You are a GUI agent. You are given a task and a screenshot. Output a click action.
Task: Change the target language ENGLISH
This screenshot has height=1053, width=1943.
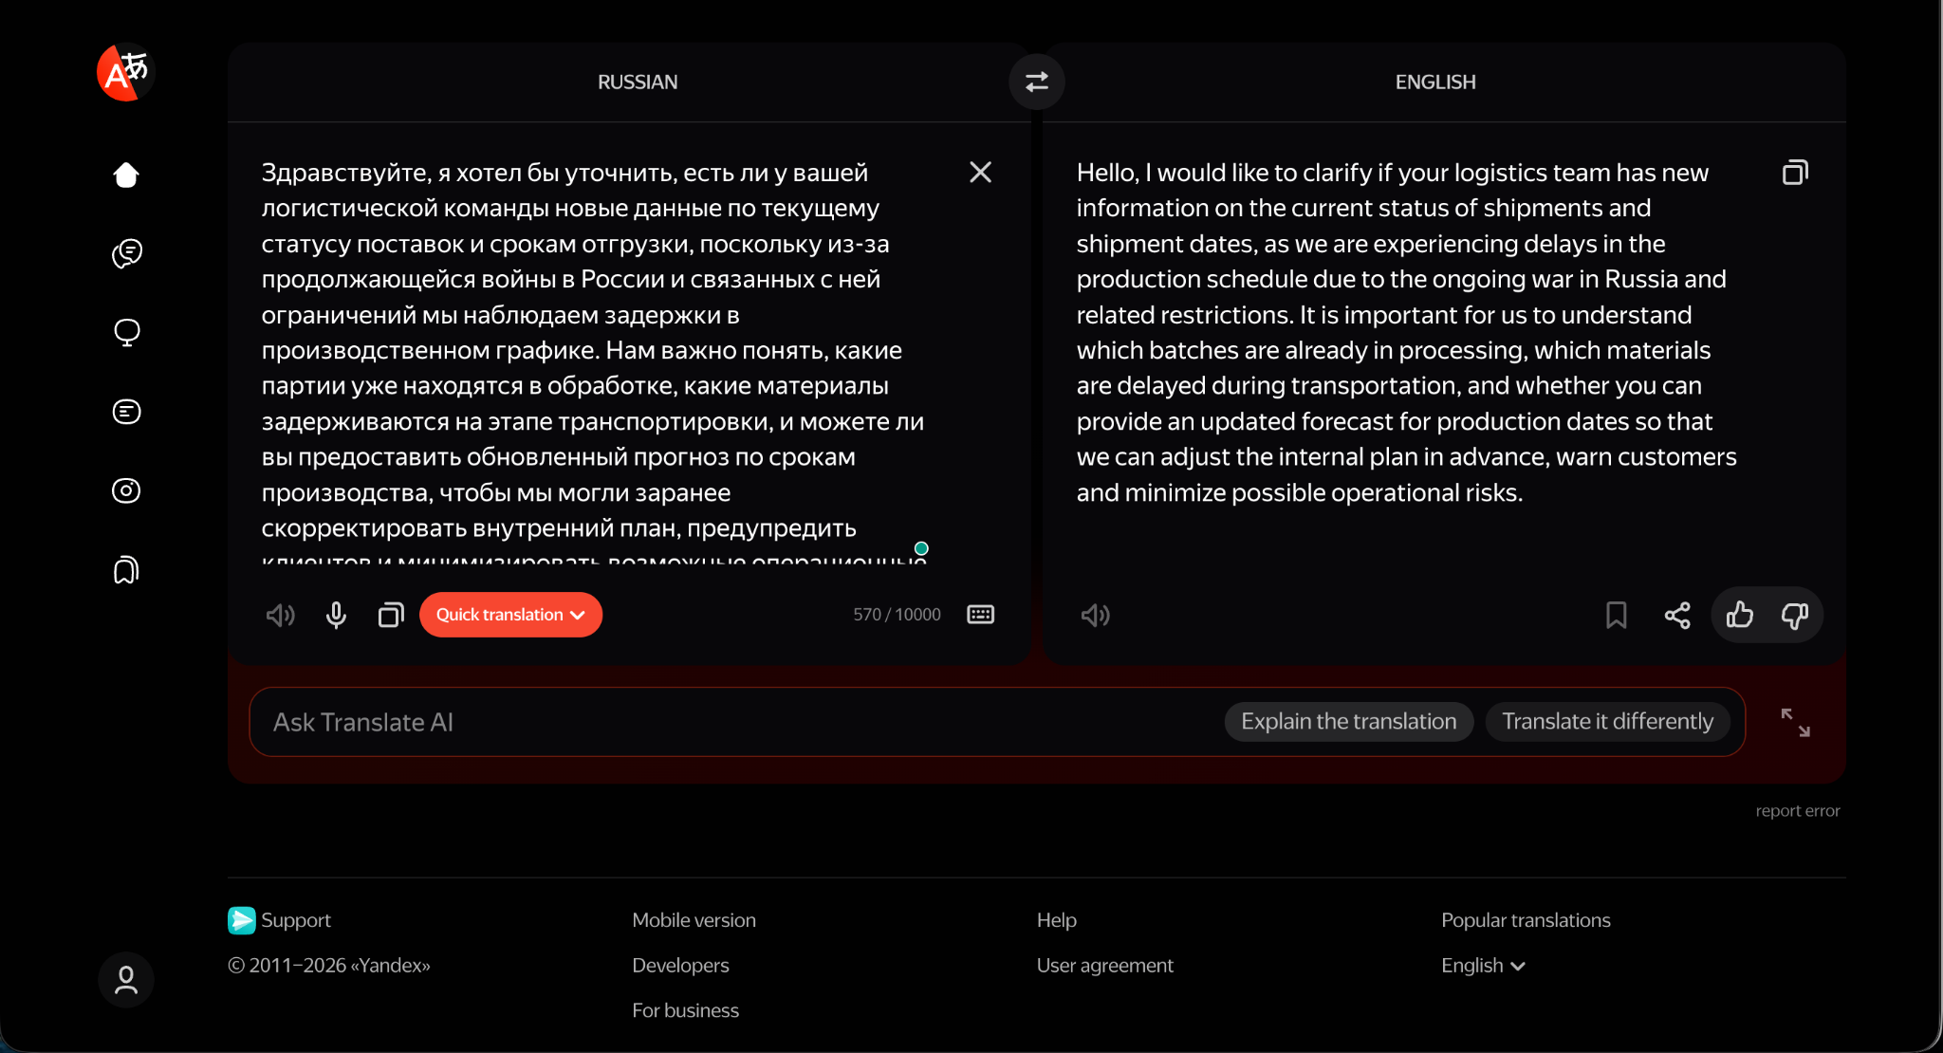click(1435, 82)
